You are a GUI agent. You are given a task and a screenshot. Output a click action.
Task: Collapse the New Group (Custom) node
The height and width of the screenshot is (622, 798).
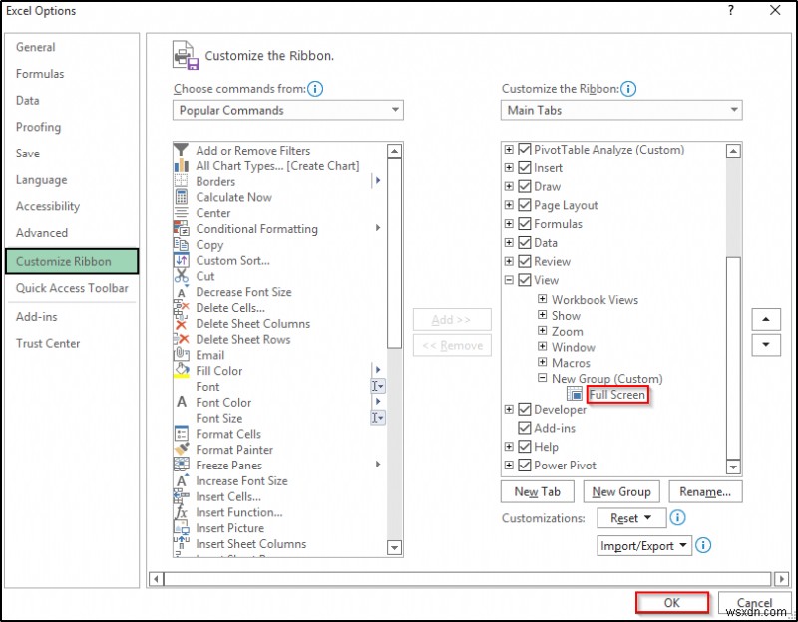(x=542, y=378)
